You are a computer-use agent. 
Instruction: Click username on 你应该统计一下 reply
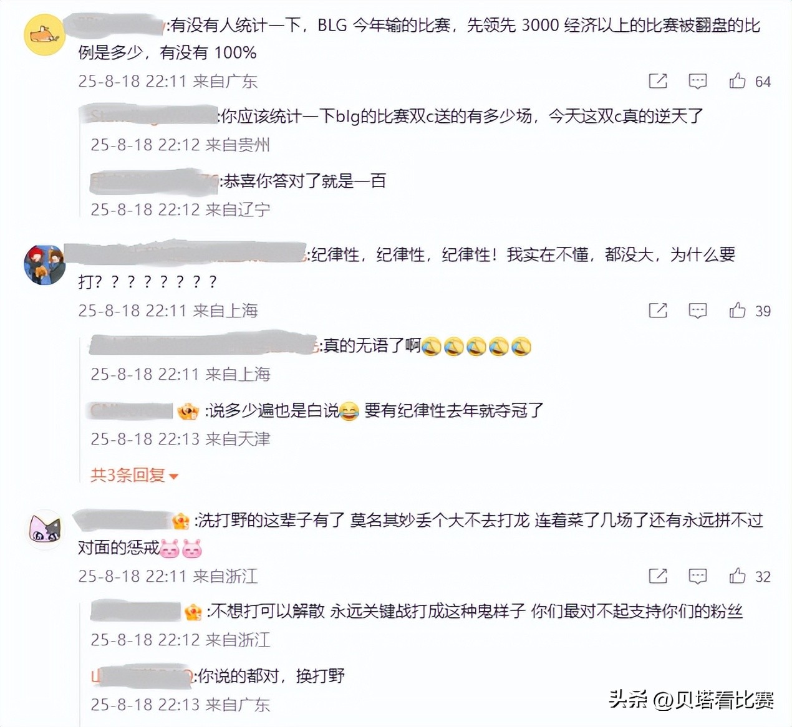click(150, 116)
